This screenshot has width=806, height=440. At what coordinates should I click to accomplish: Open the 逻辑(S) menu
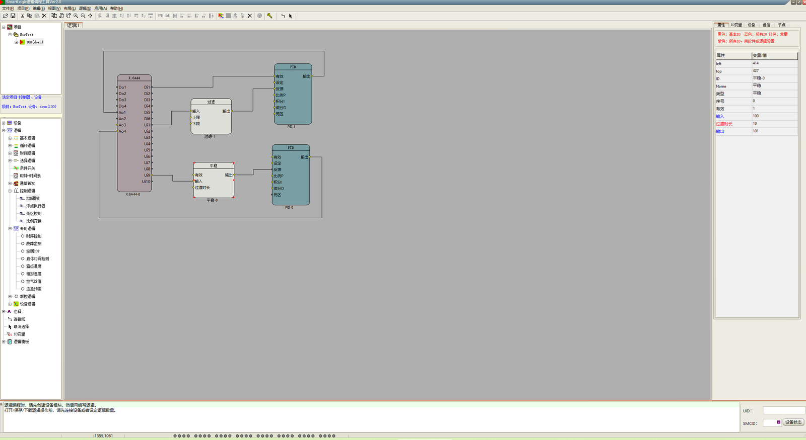[x=85, y=8]
